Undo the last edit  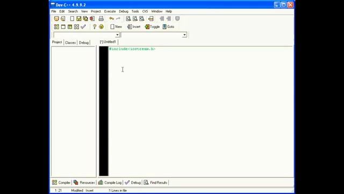pyautogui.click(x=111, y=19)
